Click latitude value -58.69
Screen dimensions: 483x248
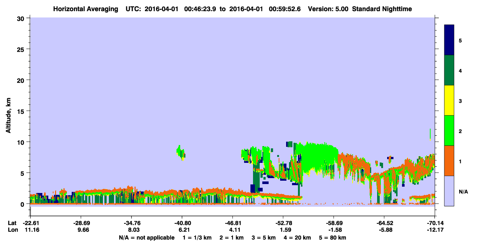333,223
